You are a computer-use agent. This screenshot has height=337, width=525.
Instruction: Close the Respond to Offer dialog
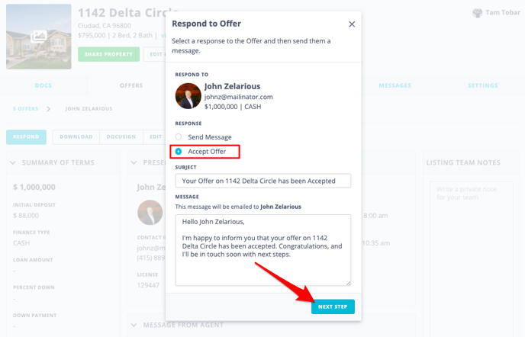coord(352,24)
